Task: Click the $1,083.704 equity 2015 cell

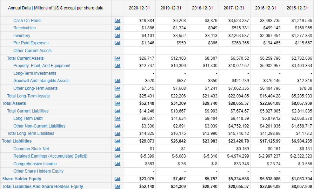Action: [298, 179]
